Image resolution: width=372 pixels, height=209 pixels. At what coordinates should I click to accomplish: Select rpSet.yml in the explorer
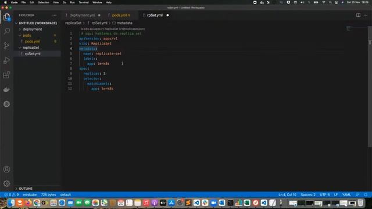tap(33, 54)
